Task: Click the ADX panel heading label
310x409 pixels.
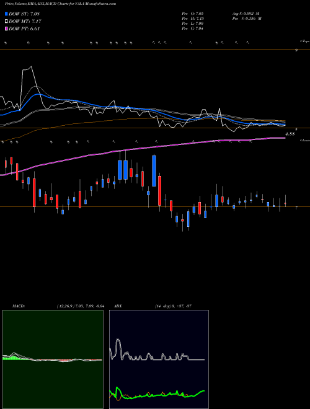Action: pyautogui.click(x=118, y=306)
